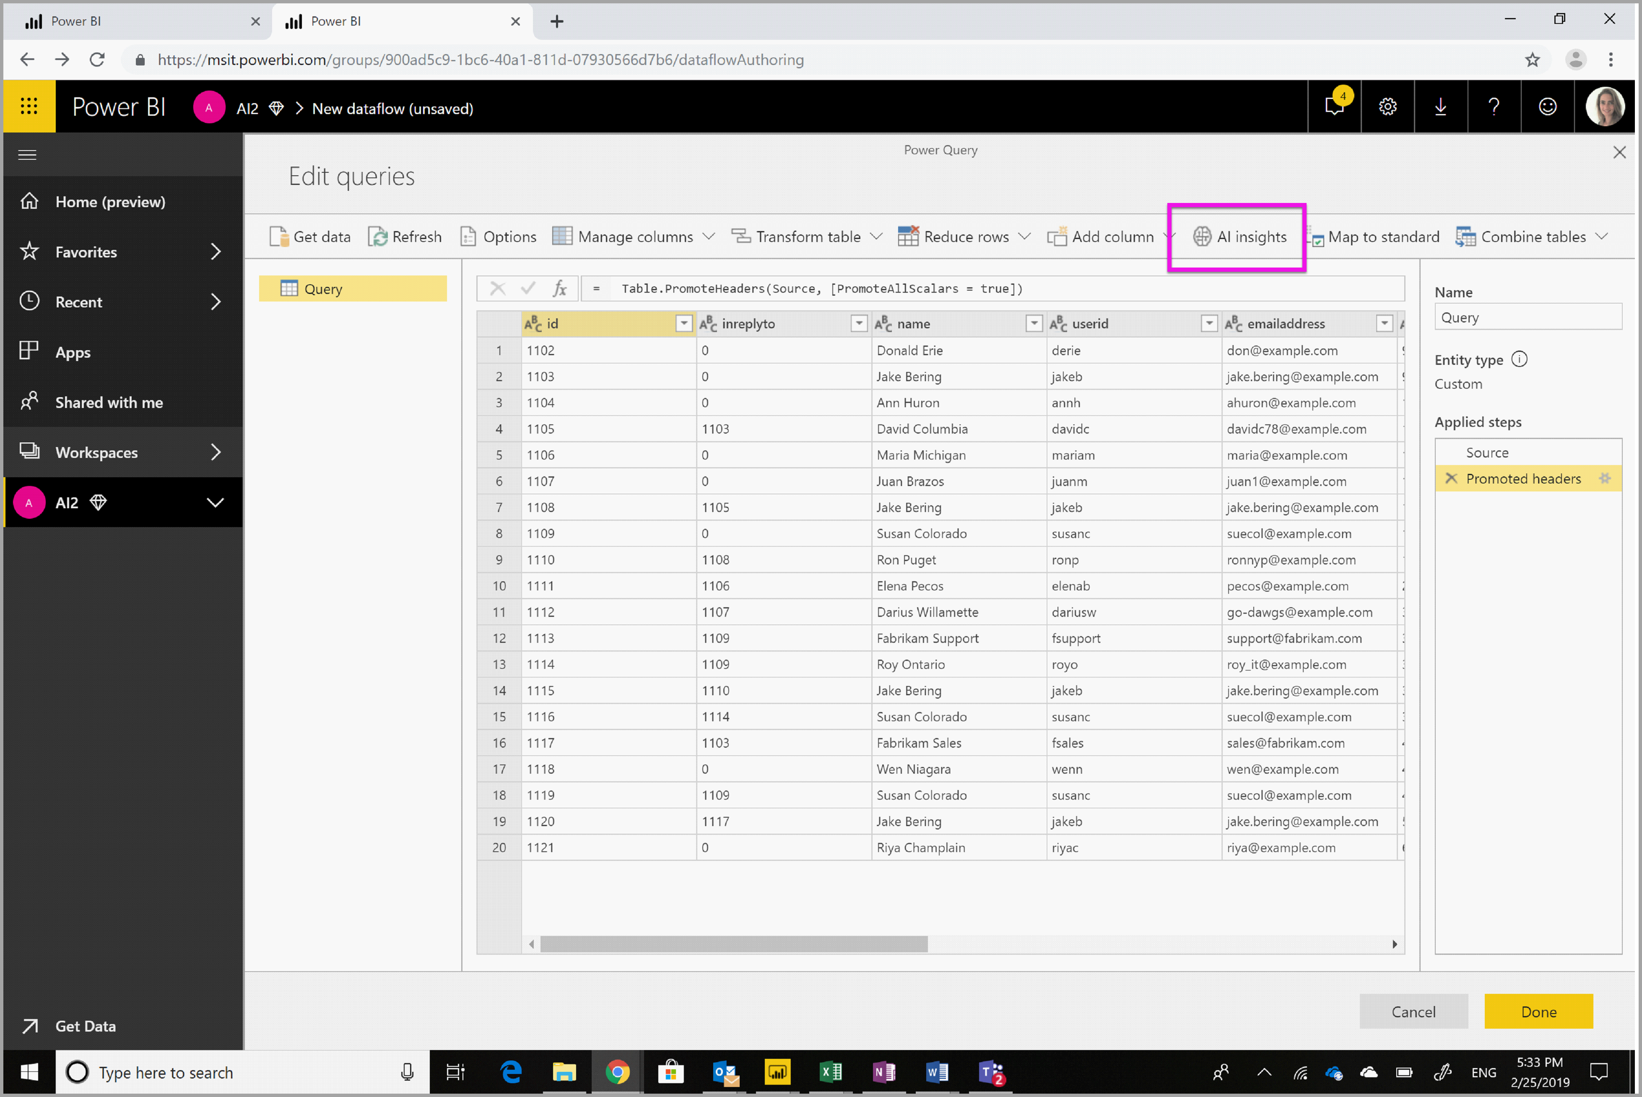
Task: Click the id column type icon
Action: click(x=533, y=324)
